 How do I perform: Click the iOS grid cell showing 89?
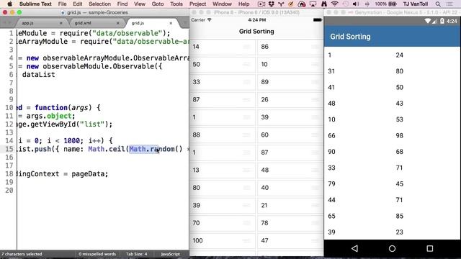(290, 82)
